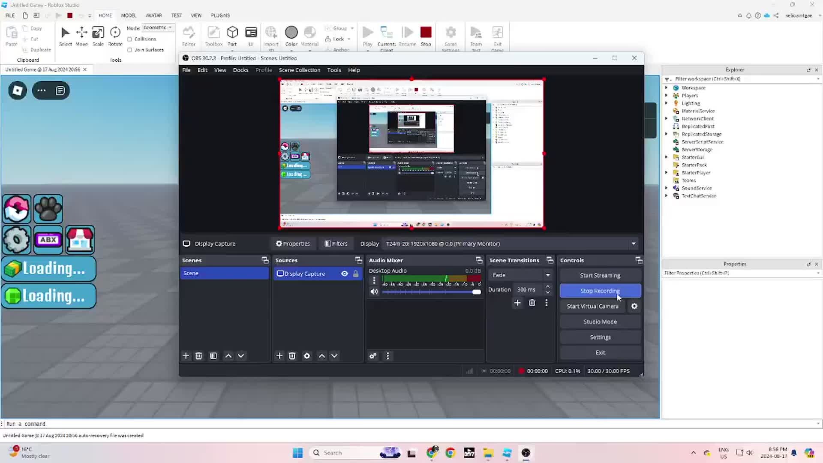The width and height of the screenshot is (823, 463).
Task: Enable Join Surfaces
Action: click(x=129, y=50)
